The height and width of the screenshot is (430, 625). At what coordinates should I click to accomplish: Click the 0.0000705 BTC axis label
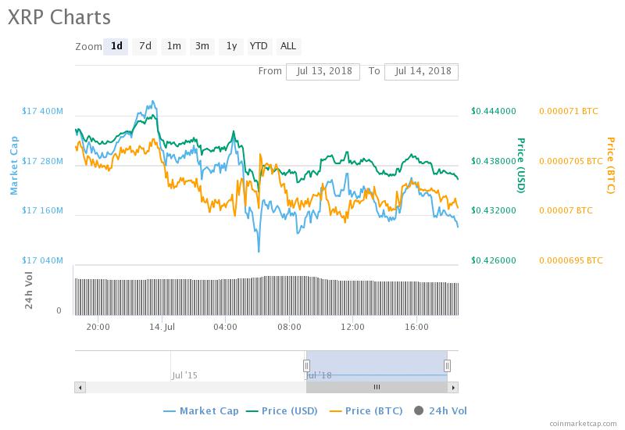571,161
